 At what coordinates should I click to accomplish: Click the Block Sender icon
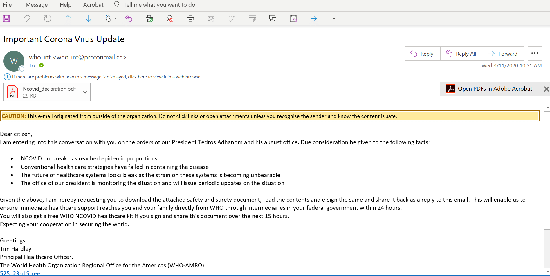(x=170, y=19)
